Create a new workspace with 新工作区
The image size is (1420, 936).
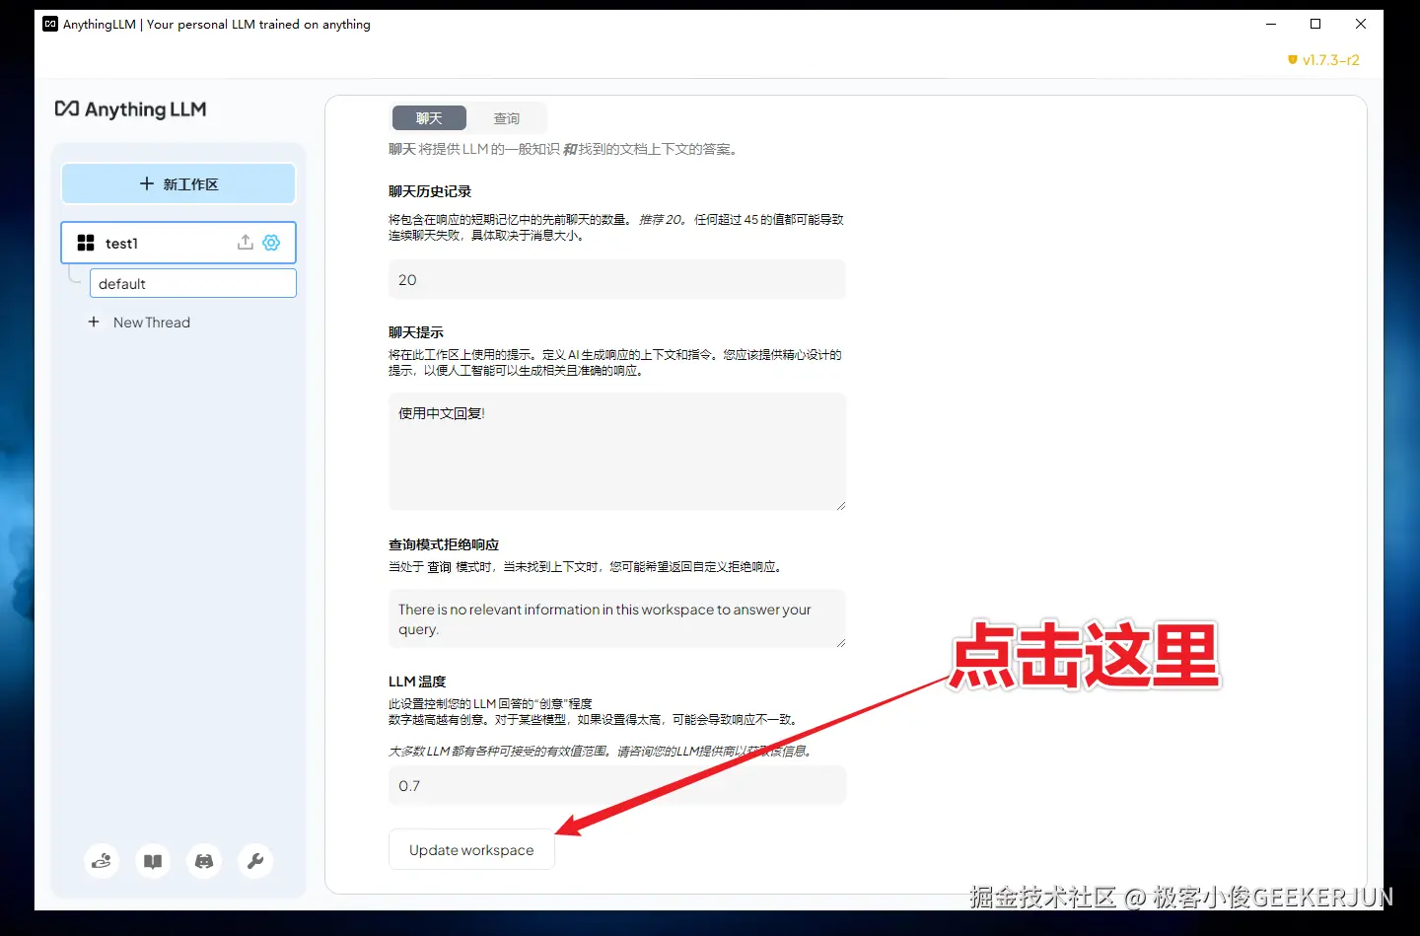pyautogui.click(x=178, y=183)
